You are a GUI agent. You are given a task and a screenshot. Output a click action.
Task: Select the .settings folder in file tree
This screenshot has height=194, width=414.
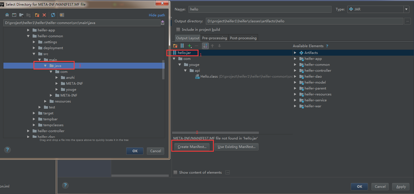[x=50, y=42]
